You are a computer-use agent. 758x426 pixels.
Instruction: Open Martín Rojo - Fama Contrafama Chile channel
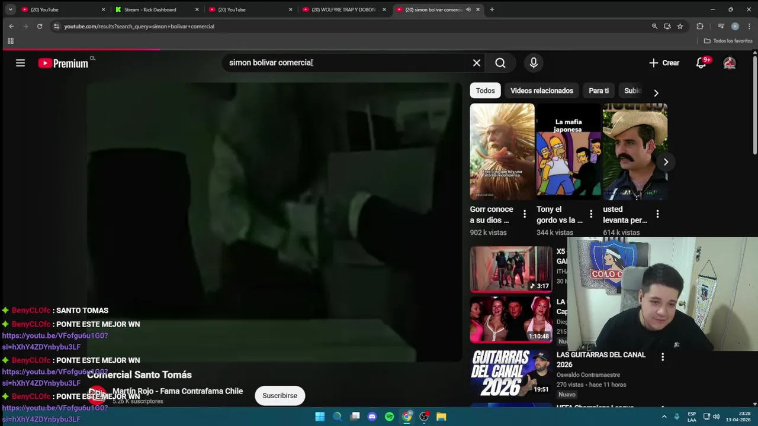(178, 391)
